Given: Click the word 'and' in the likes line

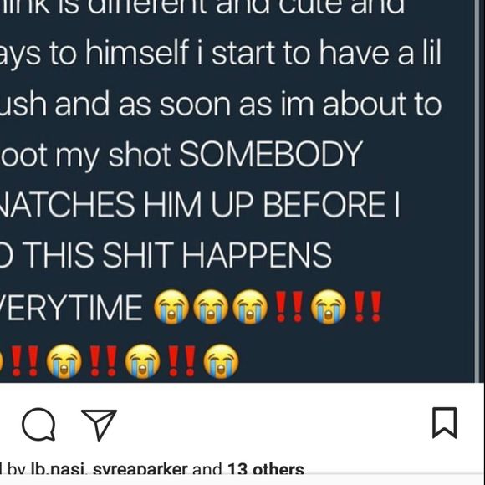Looking at the screenshot, I should coord(207,470).
